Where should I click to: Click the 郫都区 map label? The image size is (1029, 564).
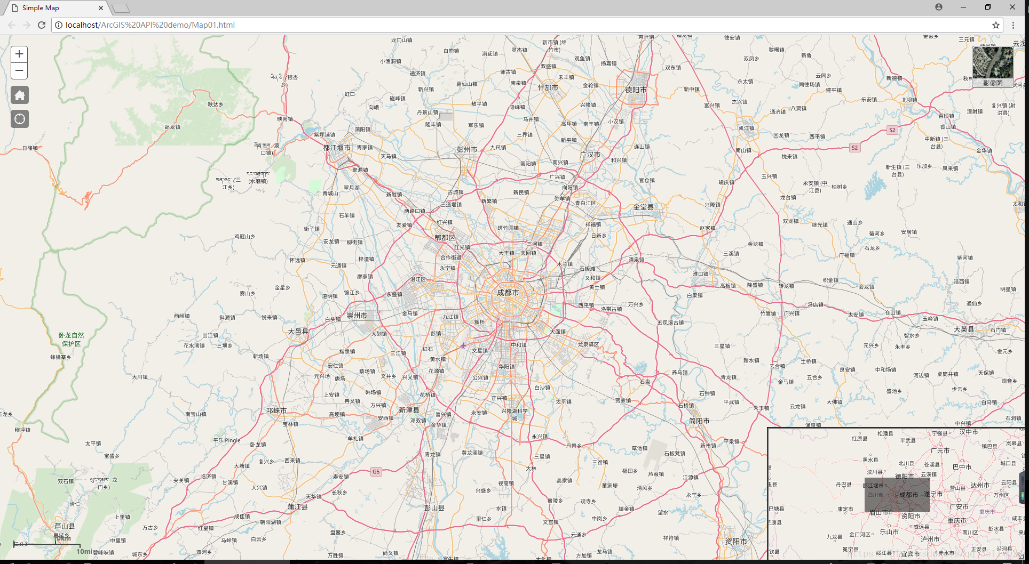click(445, 238)
